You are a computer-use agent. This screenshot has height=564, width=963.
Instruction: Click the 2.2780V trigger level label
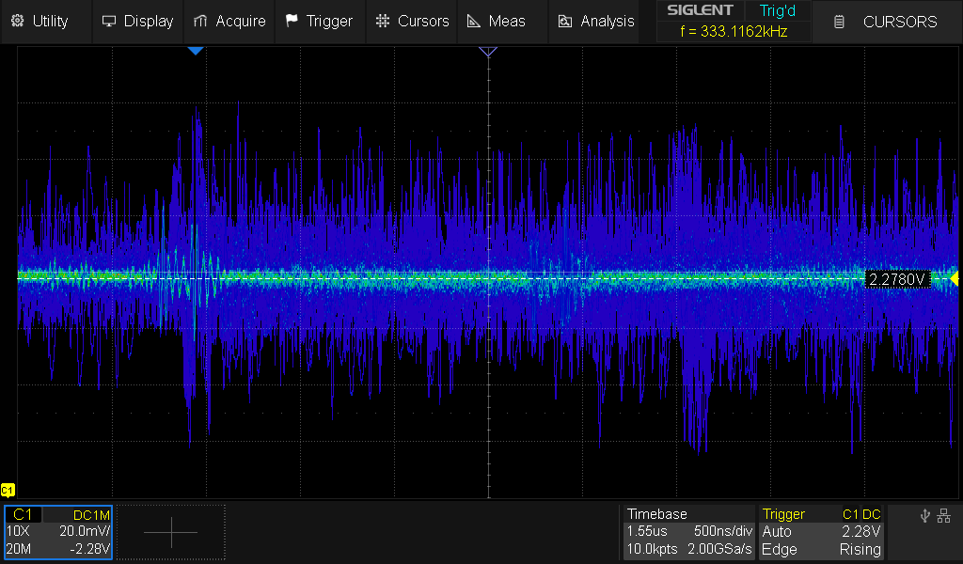coord(898,279)
